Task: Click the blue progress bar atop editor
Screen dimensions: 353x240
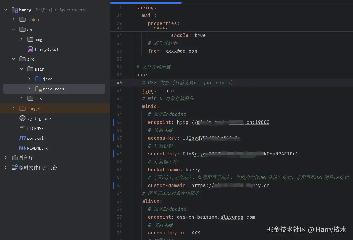Action: coord(146,3)
